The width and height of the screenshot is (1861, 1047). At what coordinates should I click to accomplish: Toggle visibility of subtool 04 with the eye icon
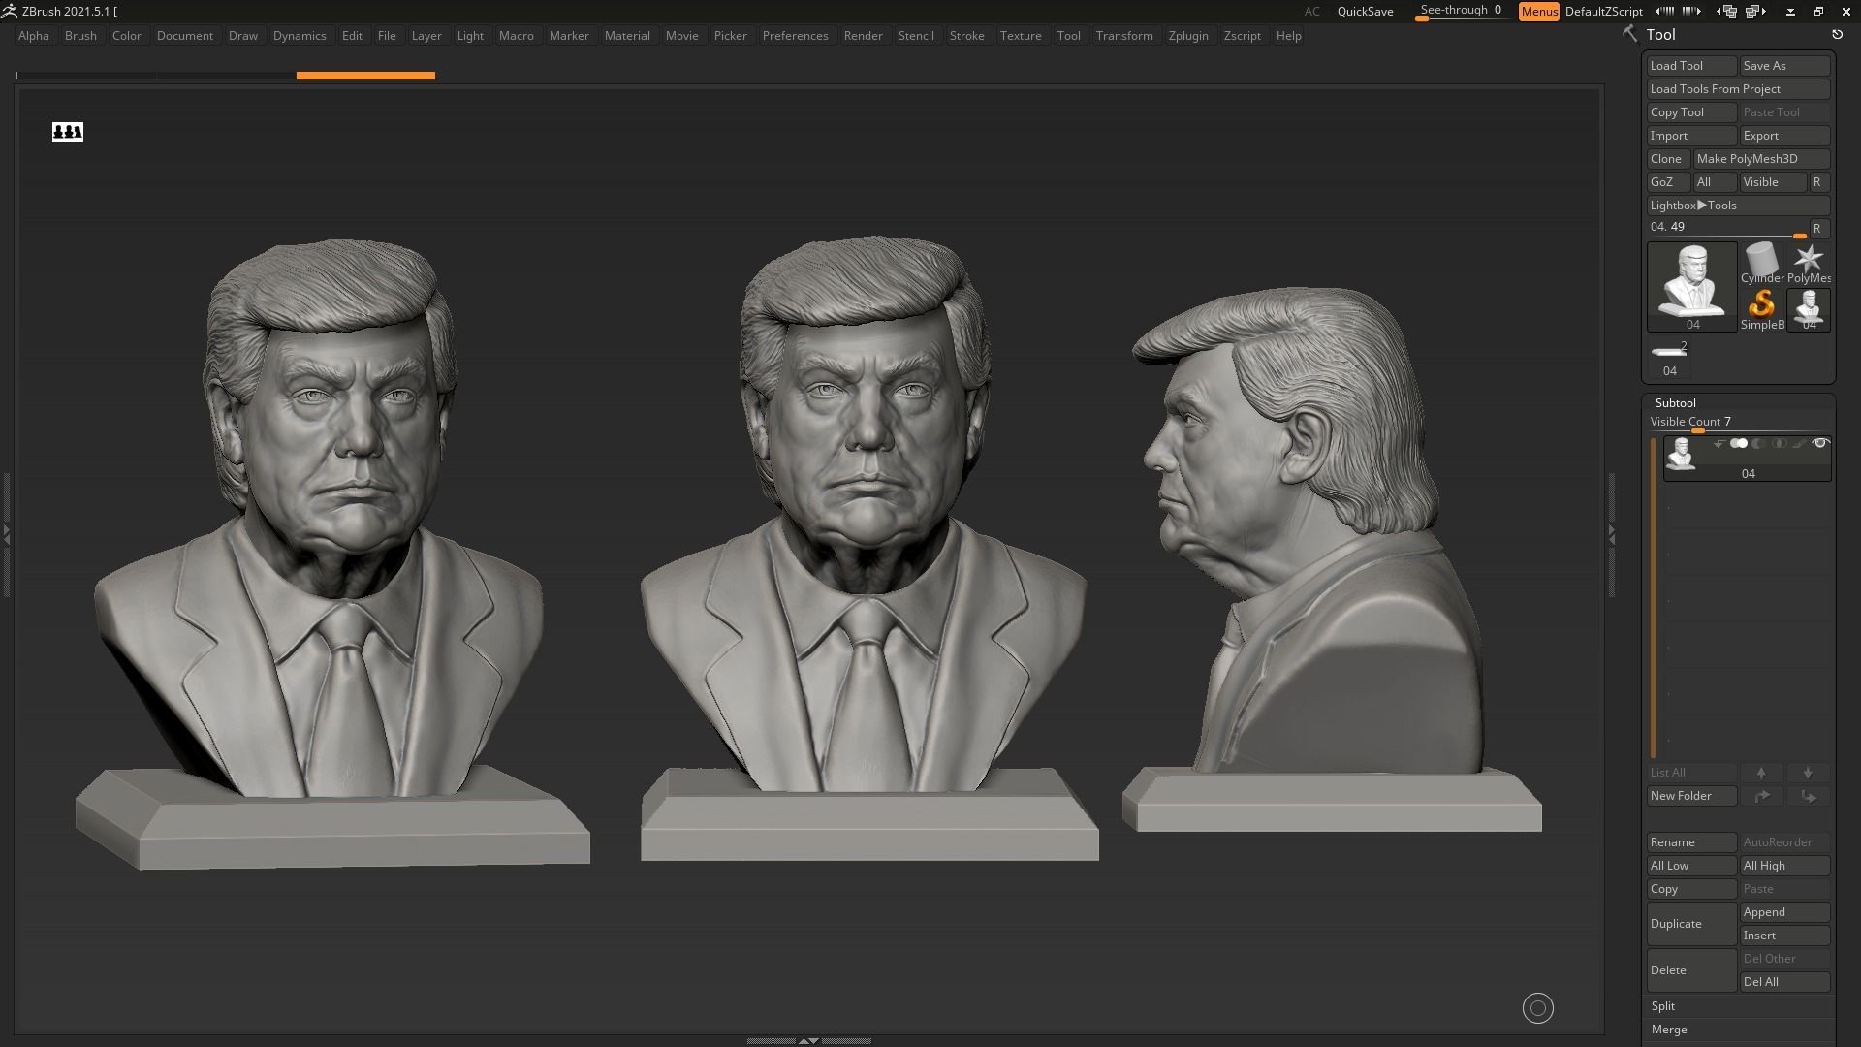1821,443
